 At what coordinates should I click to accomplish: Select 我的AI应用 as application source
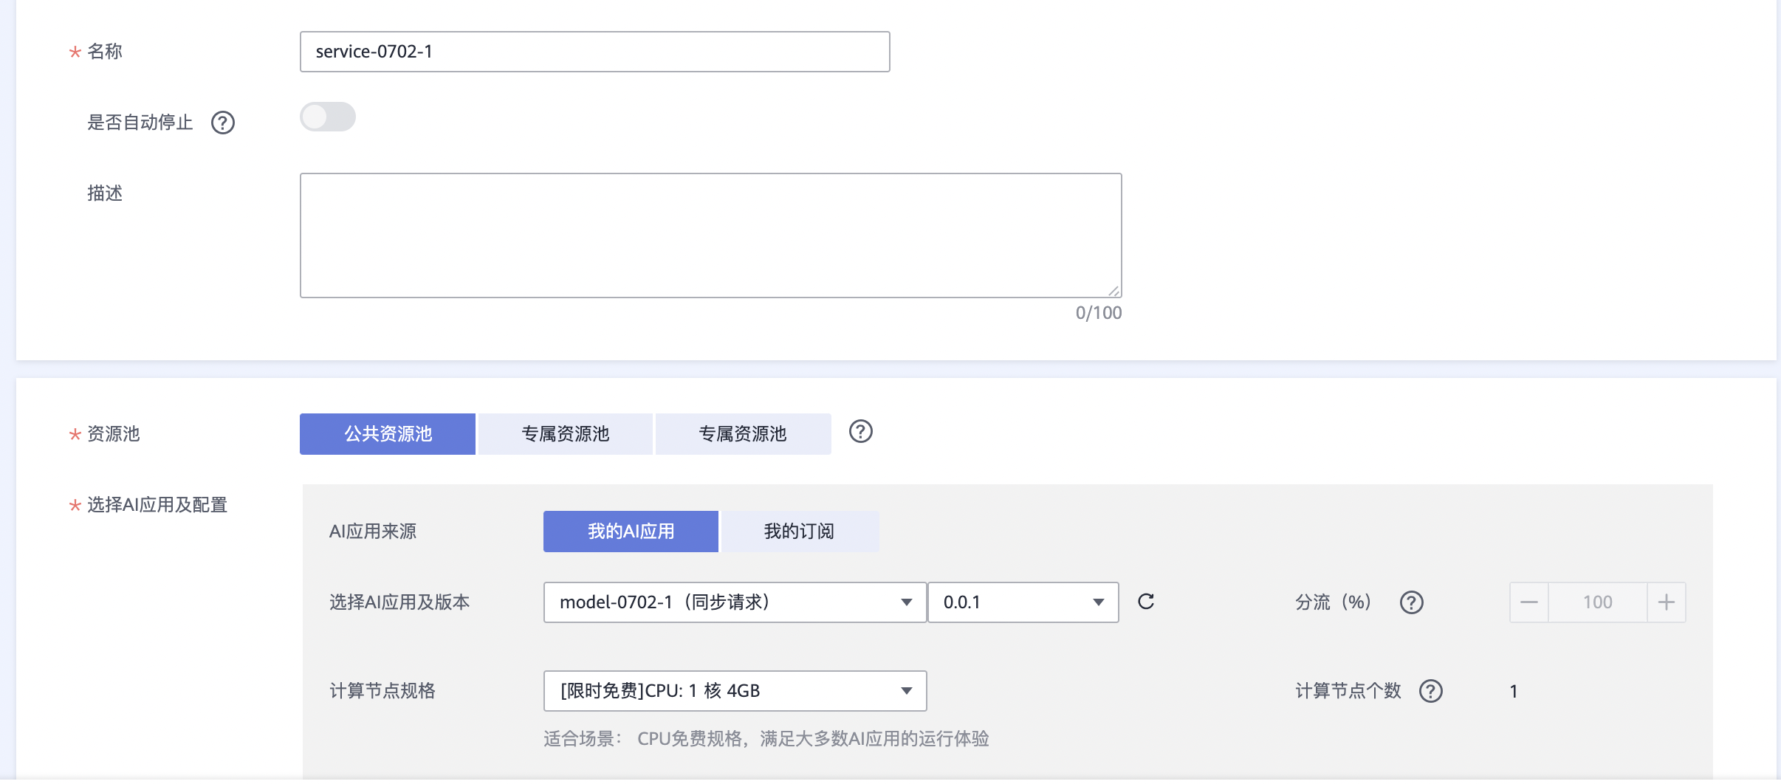[631, 532]
